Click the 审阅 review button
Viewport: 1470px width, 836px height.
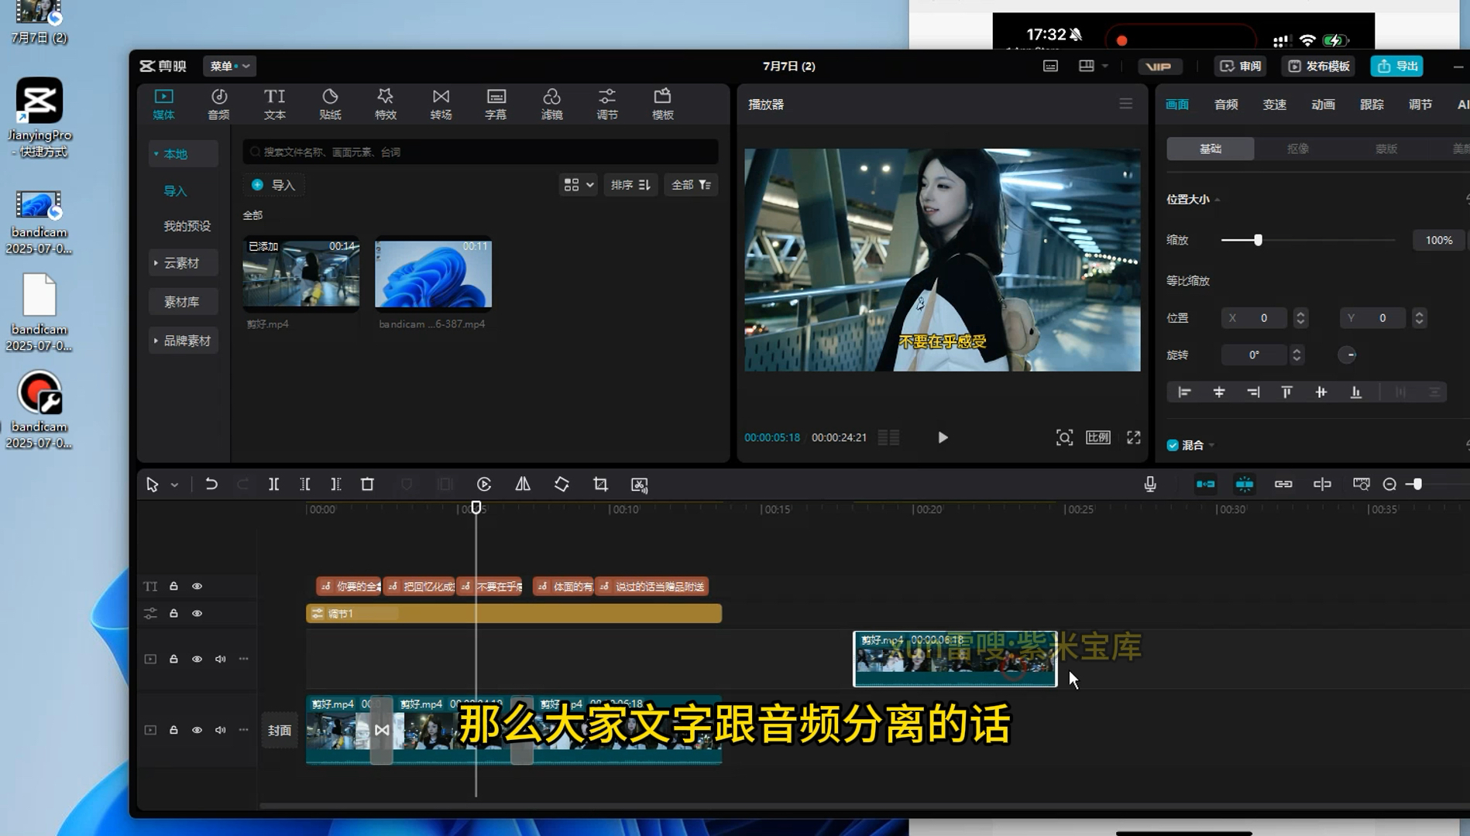pos(1242,67)
